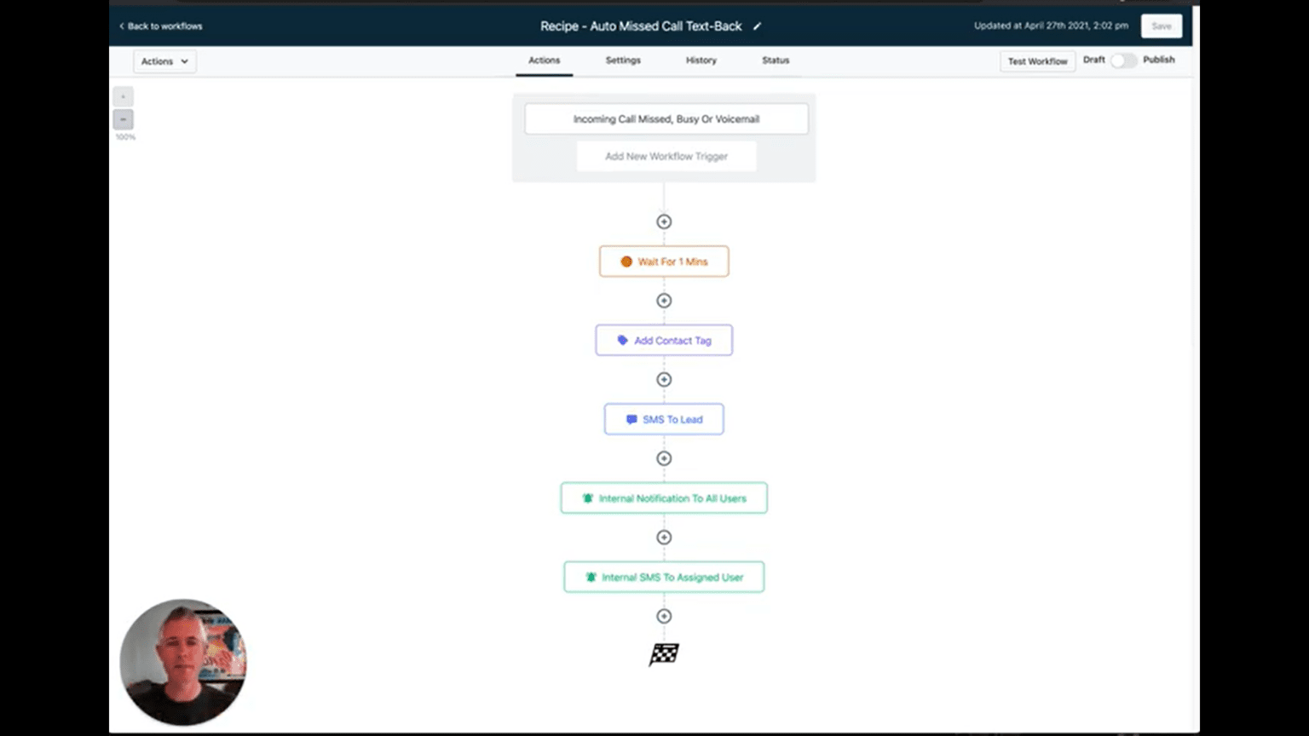The width and height of the screenshot is (1309, 736).
Task: Click the checkered flag marking the workflow end
Action: coord(663,654)
